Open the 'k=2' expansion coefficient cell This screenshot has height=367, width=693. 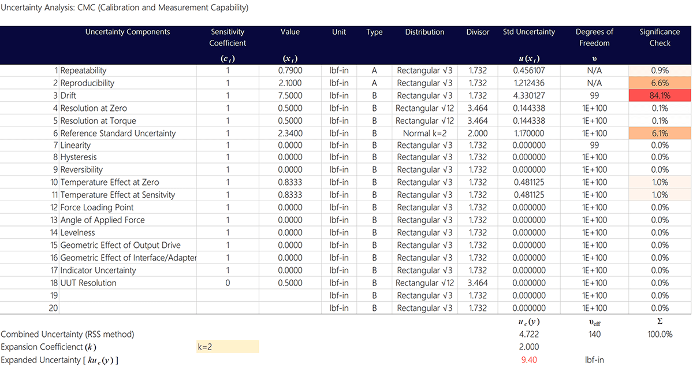(228, 347)
